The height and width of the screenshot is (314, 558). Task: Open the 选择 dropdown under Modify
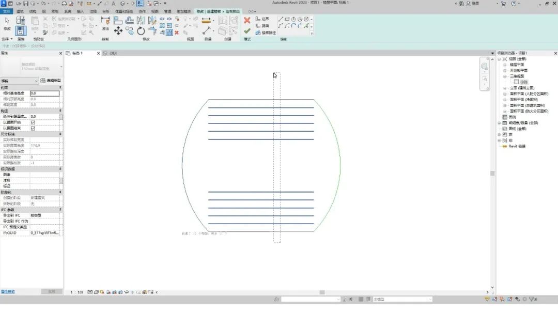pyautogui.click(x=7, y=39)
